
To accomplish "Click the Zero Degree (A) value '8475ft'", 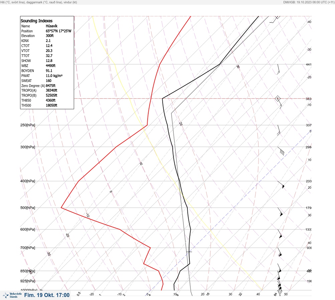I will 51,86.
